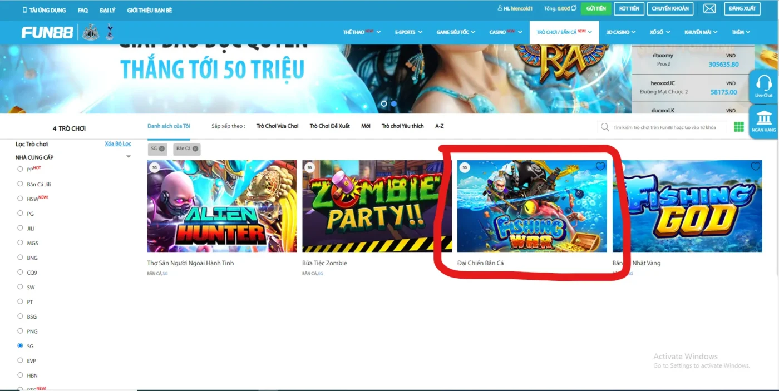
Task: Open the Ngân Hàng bank icon
Action: click(x=763, y=121)
